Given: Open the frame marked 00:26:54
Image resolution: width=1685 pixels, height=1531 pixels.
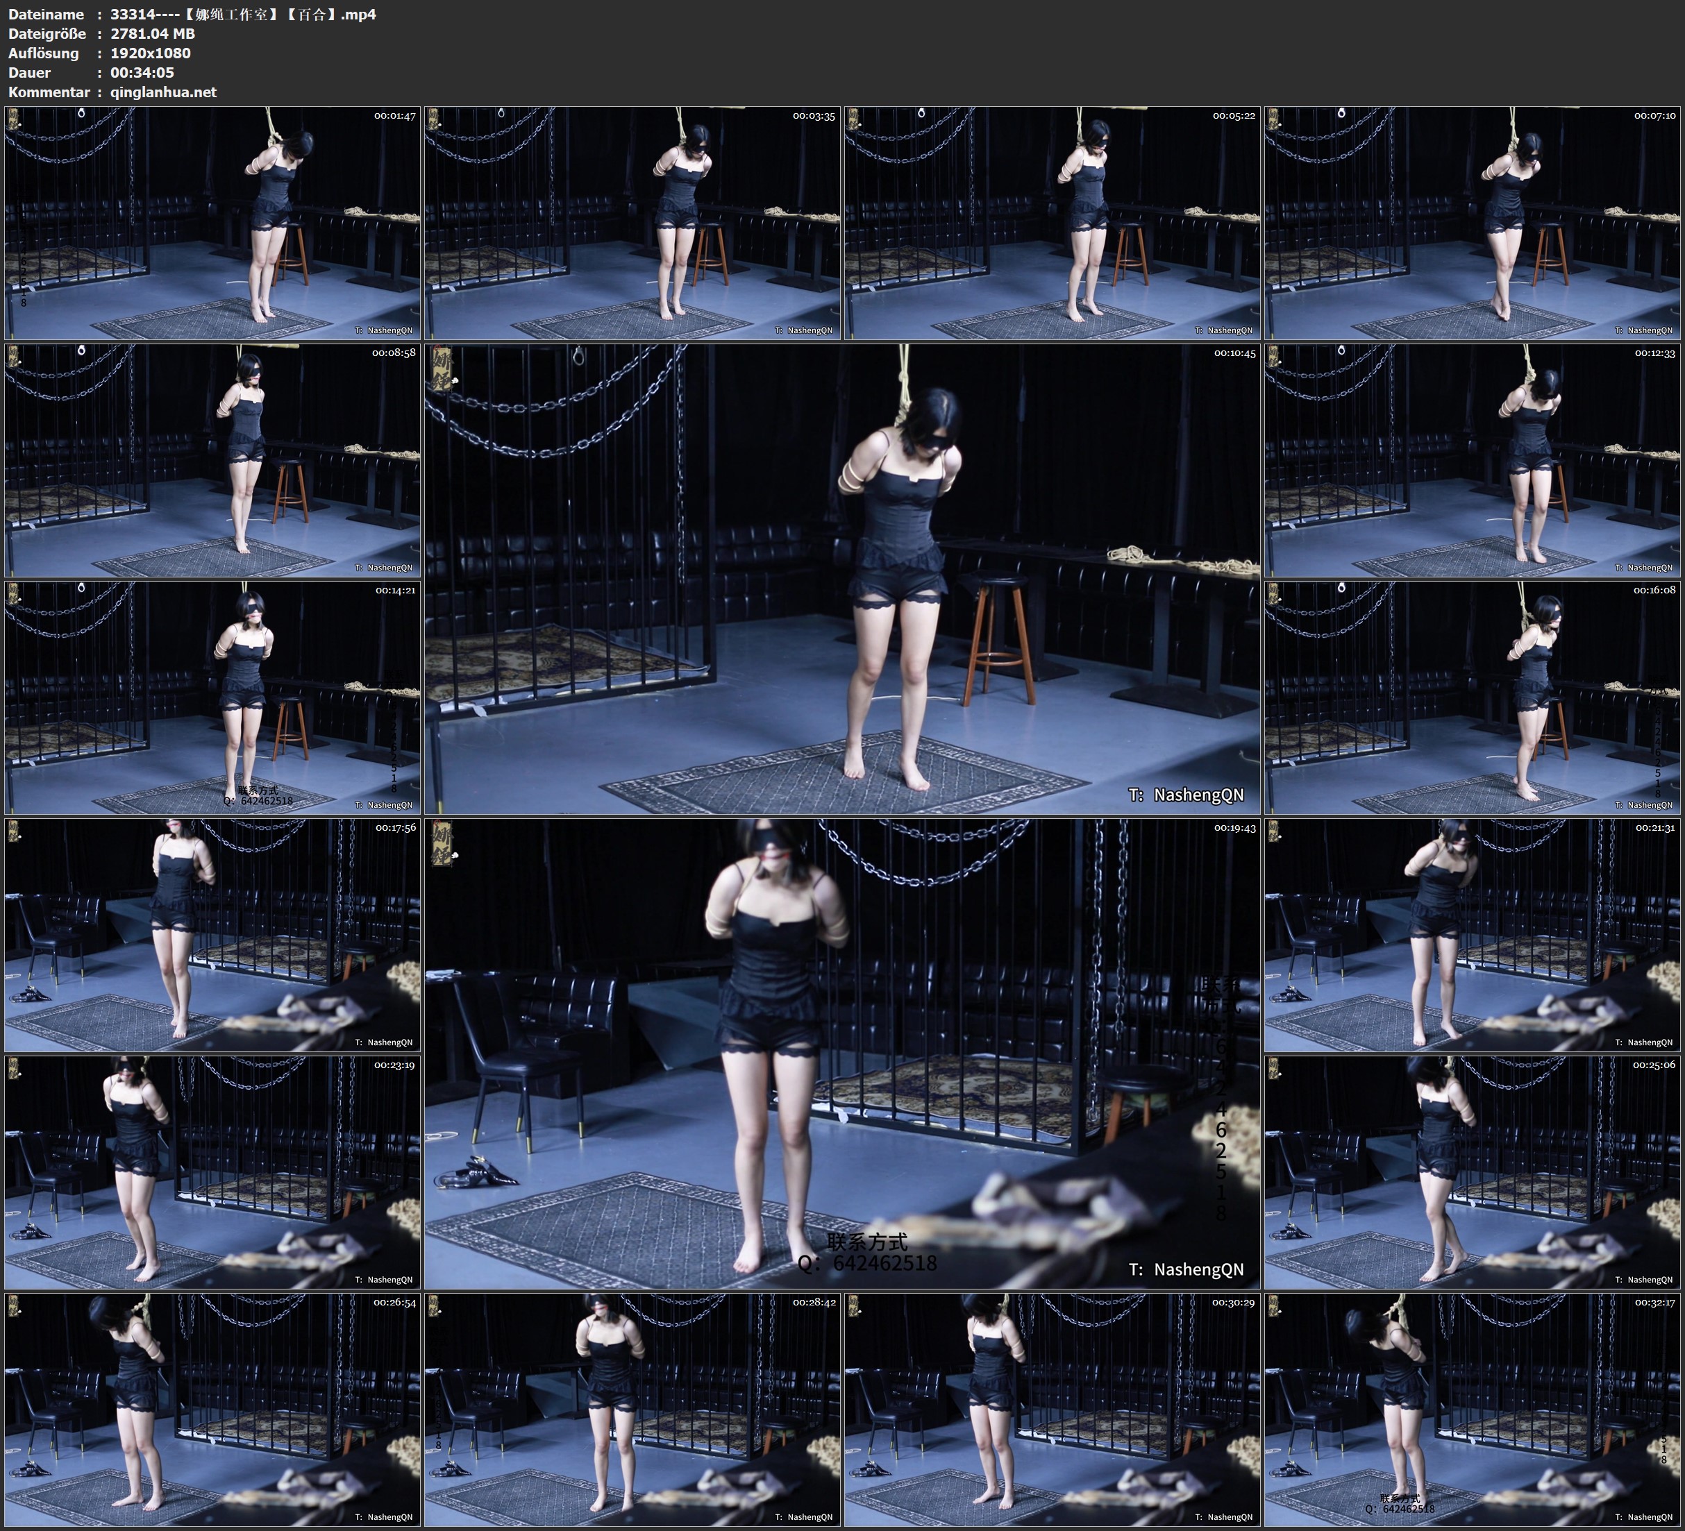Looking at the screenshot, I should click(x=212, y=1410).
